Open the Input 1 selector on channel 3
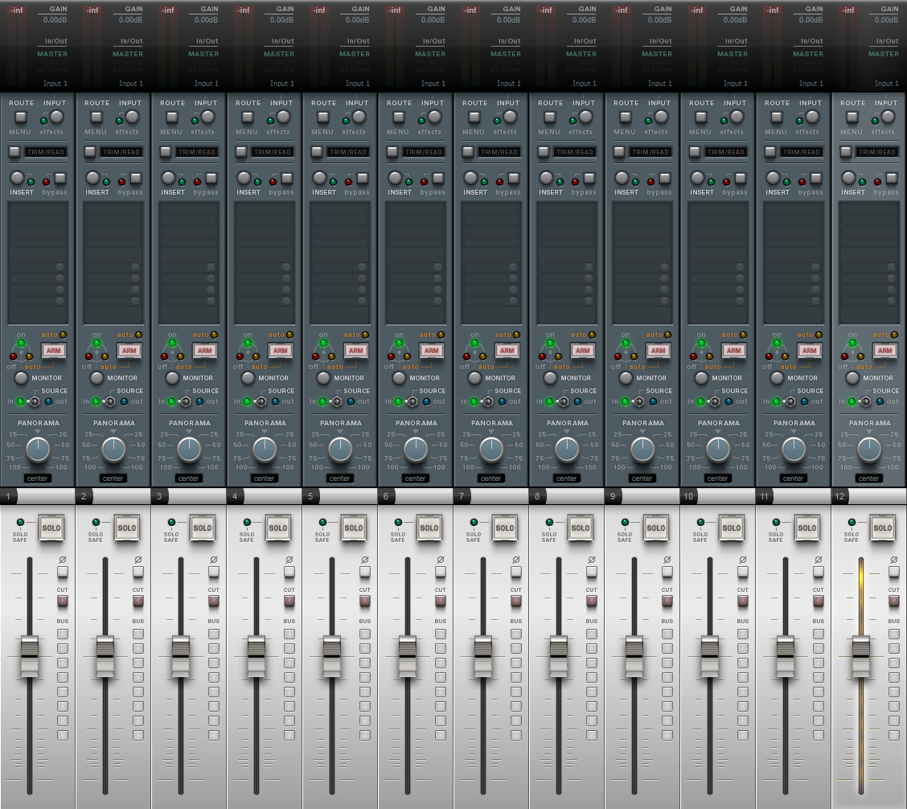 click(206, 84)
